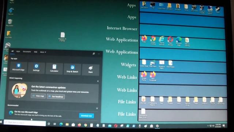
Task: Dismiss the coronavirus updates card
Action: click(98, 81)
